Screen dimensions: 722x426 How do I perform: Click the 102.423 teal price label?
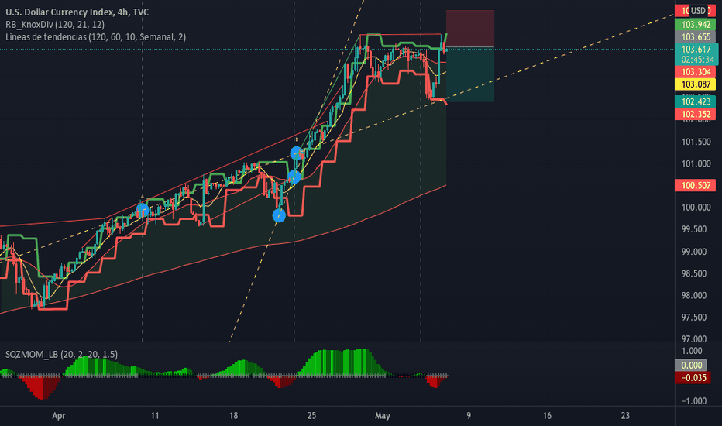pos(696,101)
